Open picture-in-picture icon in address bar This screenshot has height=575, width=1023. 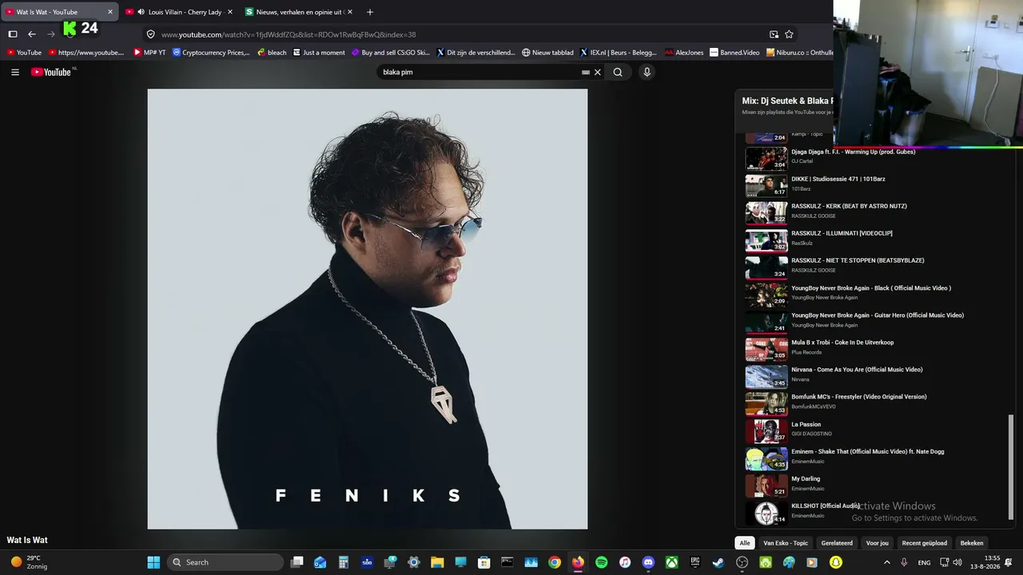pos(774,34)
